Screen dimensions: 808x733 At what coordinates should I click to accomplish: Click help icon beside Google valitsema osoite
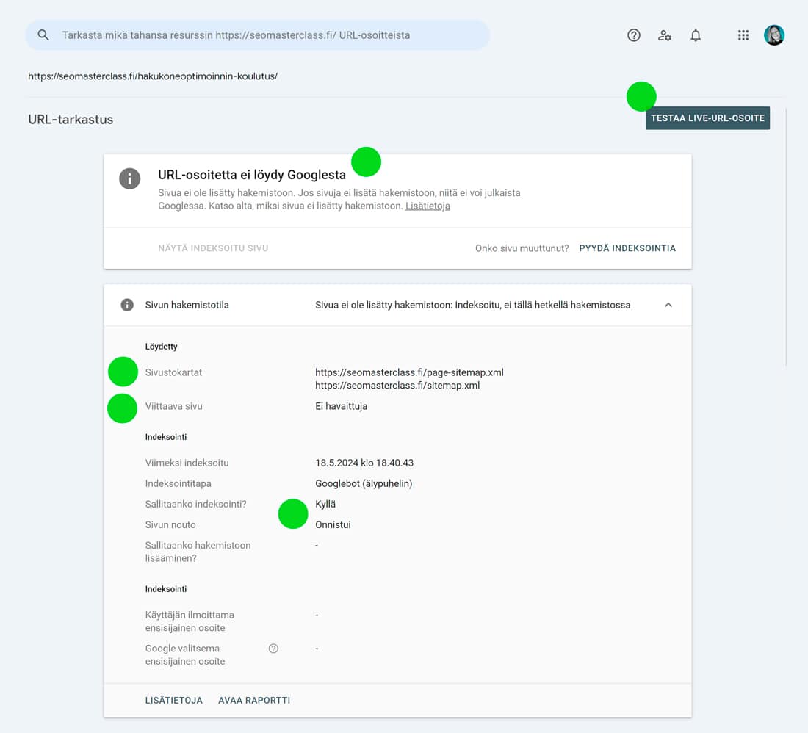click(x=273, y=649)
